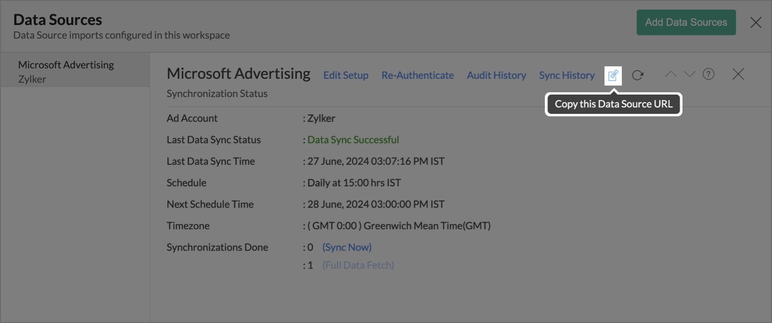The height and width of the screenshot is (323, 772).
Task: Click the Data Sync Successful status text
Action: click(x=353, y=140)
